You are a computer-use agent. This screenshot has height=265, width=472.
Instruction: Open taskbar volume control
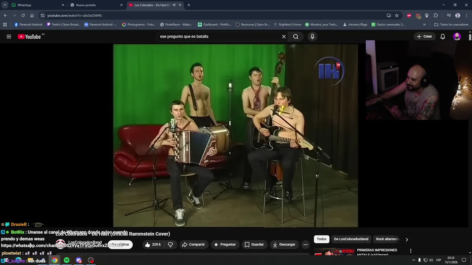[431, 260]
